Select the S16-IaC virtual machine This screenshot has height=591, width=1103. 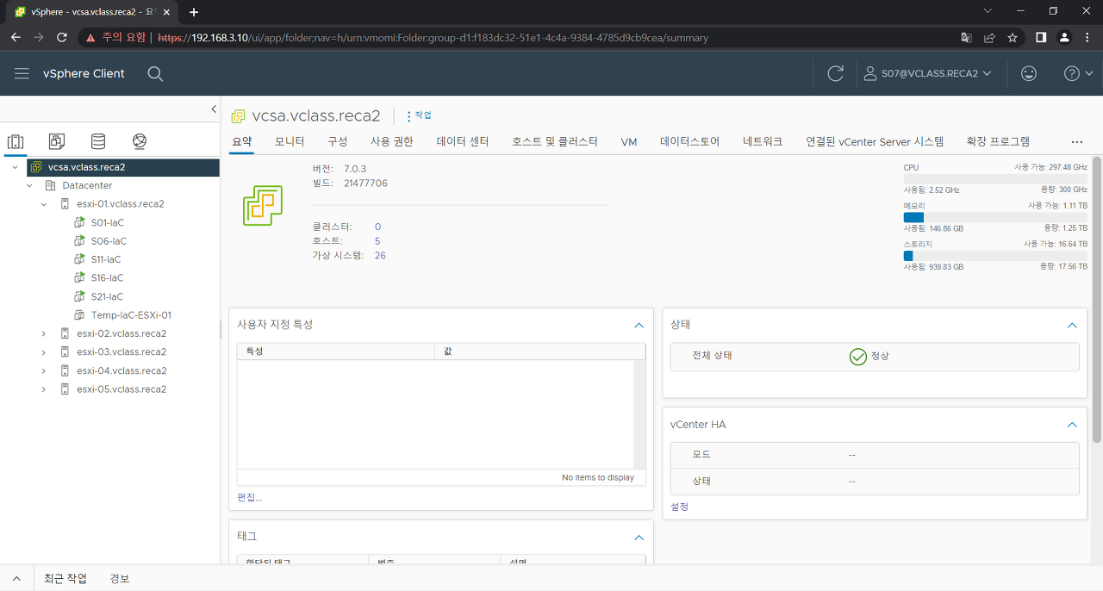coord(107,277)
